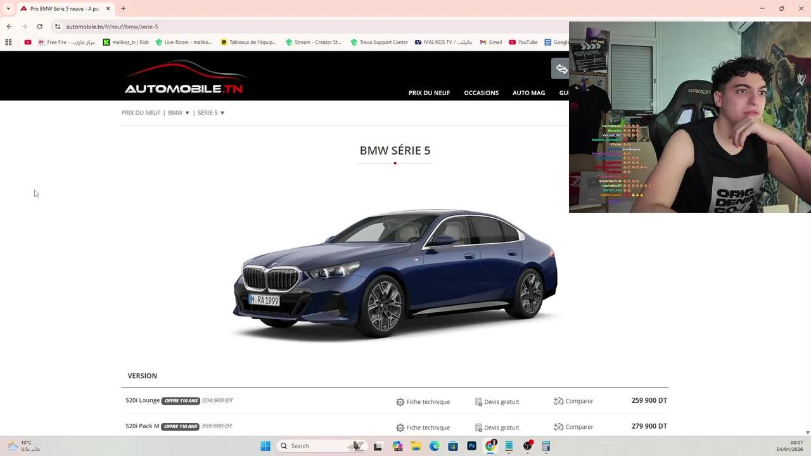811x456 pixels.
Task: Open the Live-Room bookmark
Action: [x=184, y=42]
